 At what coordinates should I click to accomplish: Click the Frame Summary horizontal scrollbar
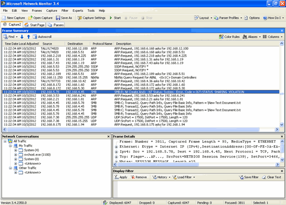[x=140, y=130]
